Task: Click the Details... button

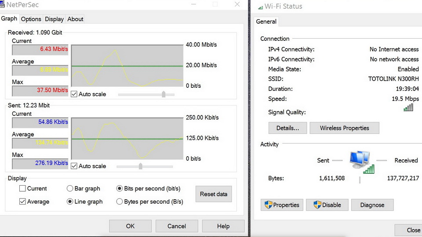Action: pyautogui.click(x=287, y=128)
